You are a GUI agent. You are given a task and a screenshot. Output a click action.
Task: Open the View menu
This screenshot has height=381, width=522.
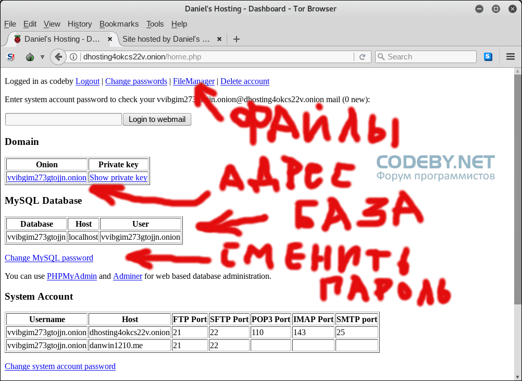click(x=52, y=24)
